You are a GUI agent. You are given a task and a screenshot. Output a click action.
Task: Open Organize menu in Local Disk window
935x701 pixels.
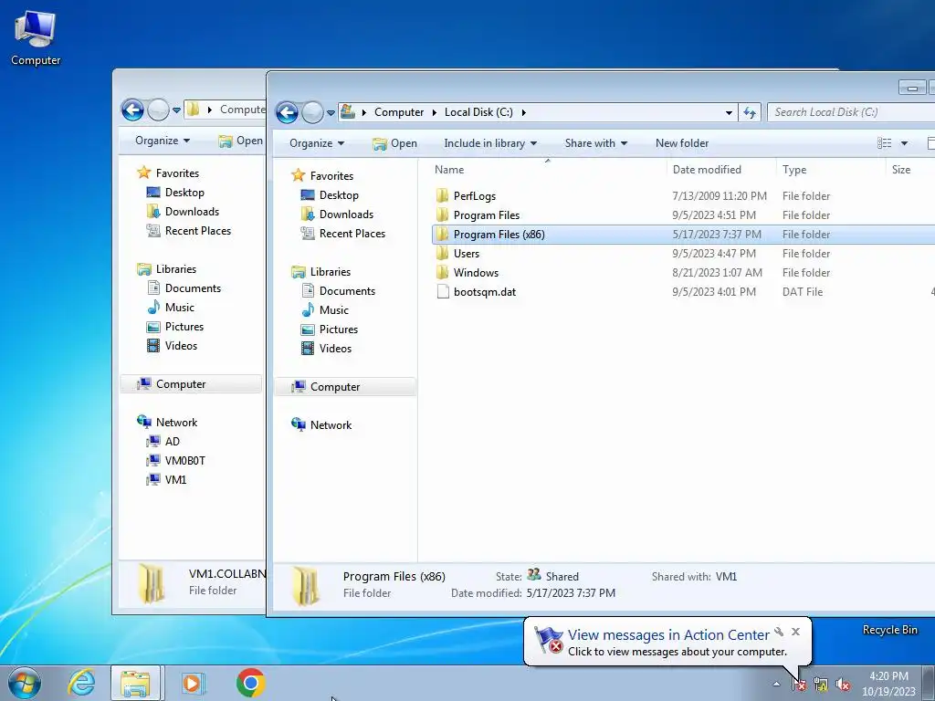click(x=317, y=143)
